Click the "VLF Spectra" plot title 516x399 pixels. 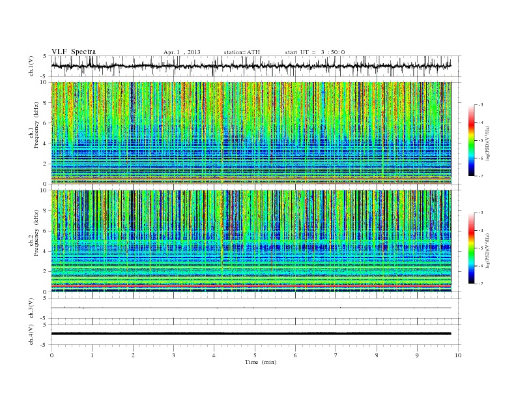pos(74,52)
